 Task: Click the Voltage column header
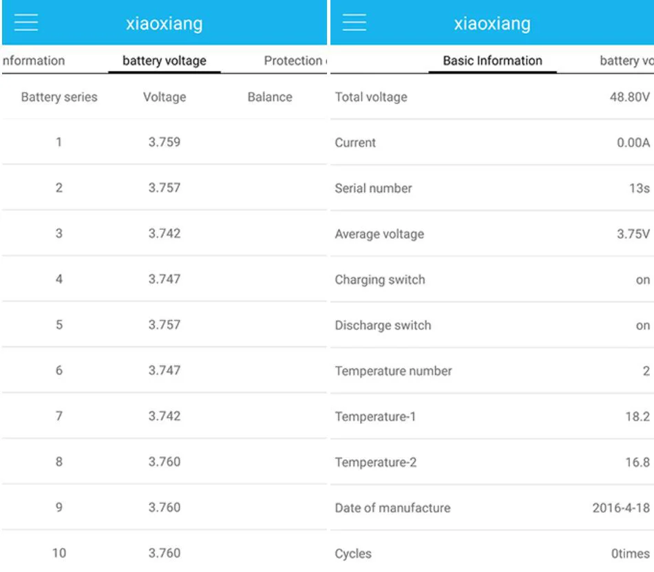[165, 97]
